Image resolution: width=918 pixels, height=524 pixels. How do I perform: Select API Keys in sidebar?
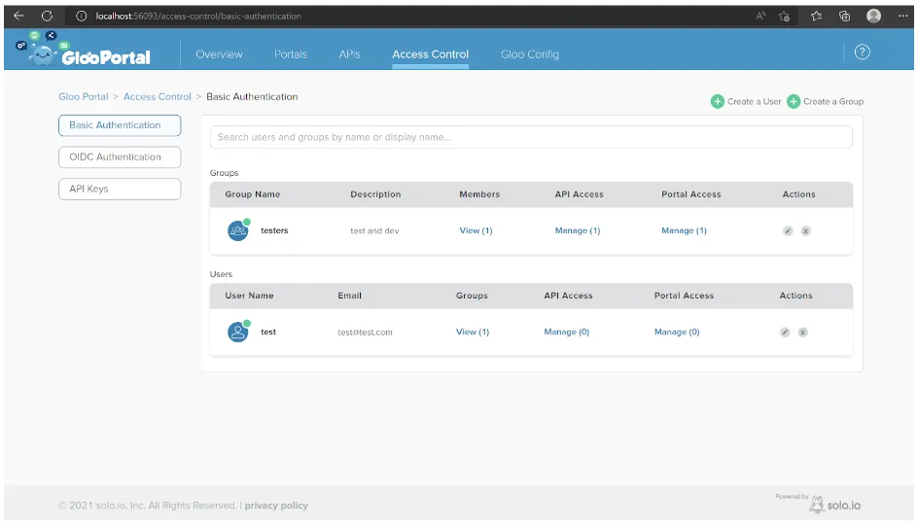pyautogui.click(x=120, y=189)
